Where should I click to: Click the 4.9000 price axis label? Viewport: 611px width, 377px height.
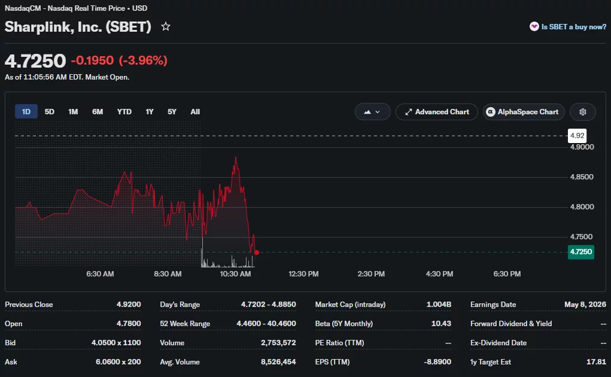[582, 147]
